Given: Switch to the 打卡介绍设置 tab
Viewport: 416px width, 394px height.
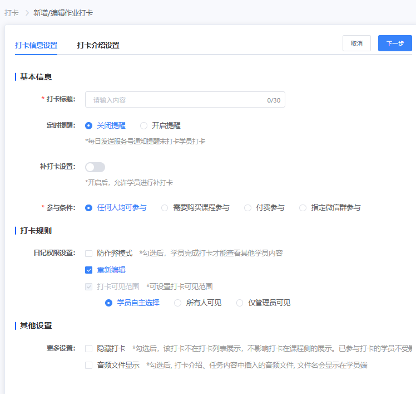Looking at the screenshot, I should pos(98,45).
